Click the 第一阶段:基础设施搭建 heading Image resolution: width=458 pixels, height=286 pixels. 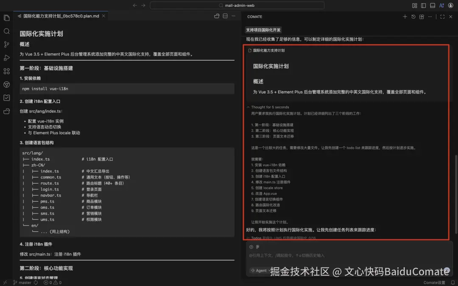(x=46, y=68)
